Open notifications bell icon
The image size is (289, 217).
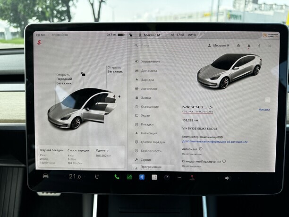[249, 46]
